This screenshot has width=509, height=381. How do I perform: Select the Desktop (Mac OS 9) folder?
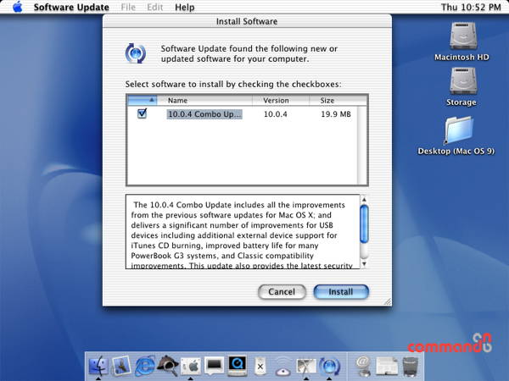coord(458,130)
